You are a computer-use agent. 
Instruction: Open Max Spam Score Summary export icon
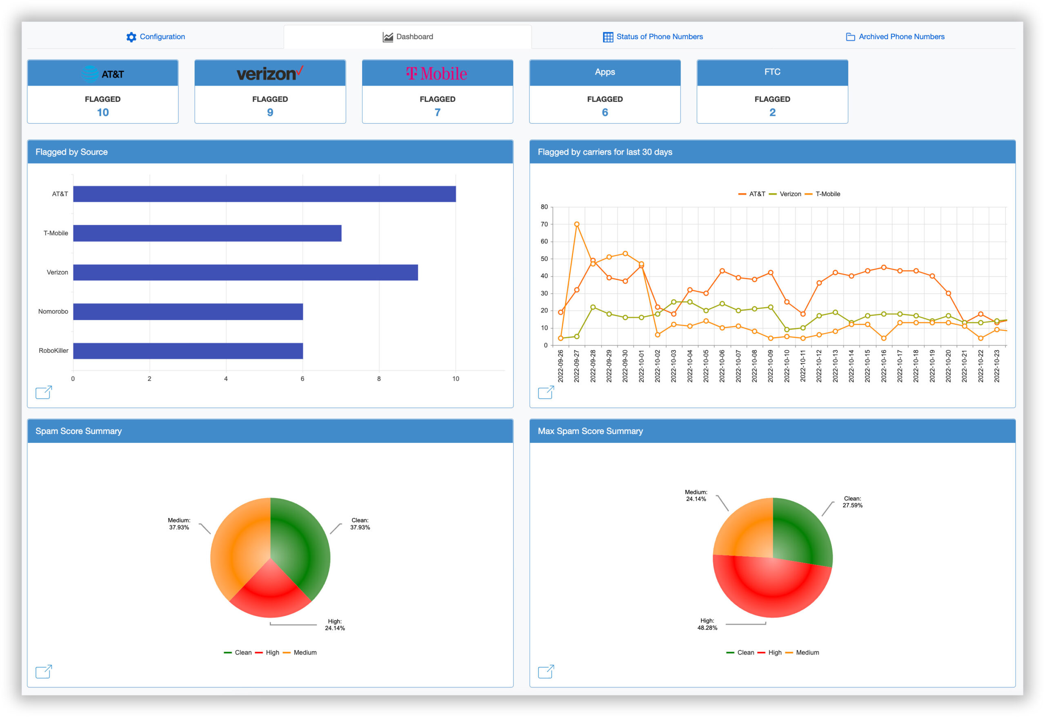[x=546, y=672]
